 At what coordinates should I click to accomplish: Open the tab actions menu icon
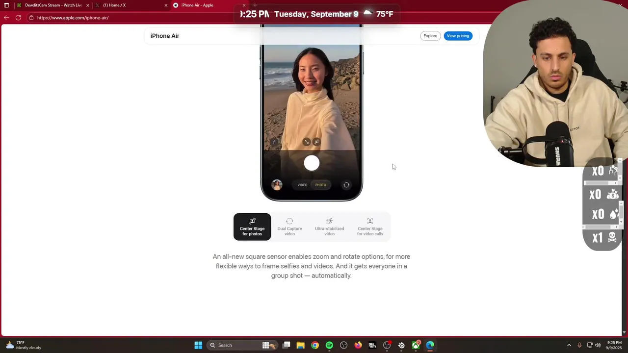6,5
